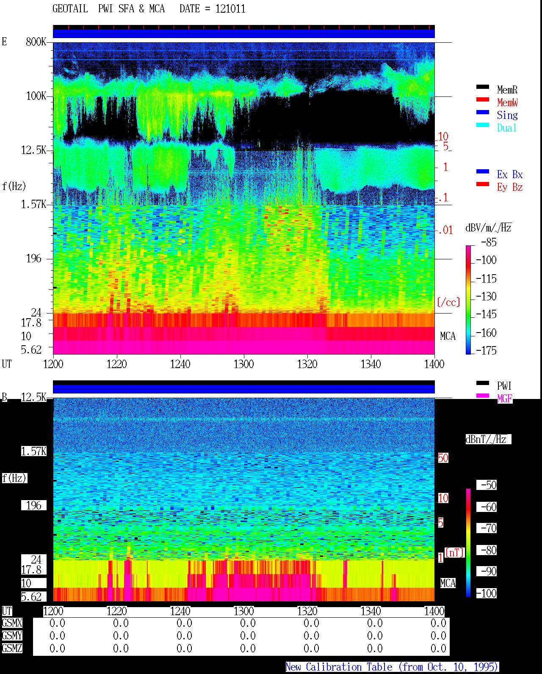Click the 1300 time label under E spectrogram
The image size is (542, 674).
tap(244, 364)
